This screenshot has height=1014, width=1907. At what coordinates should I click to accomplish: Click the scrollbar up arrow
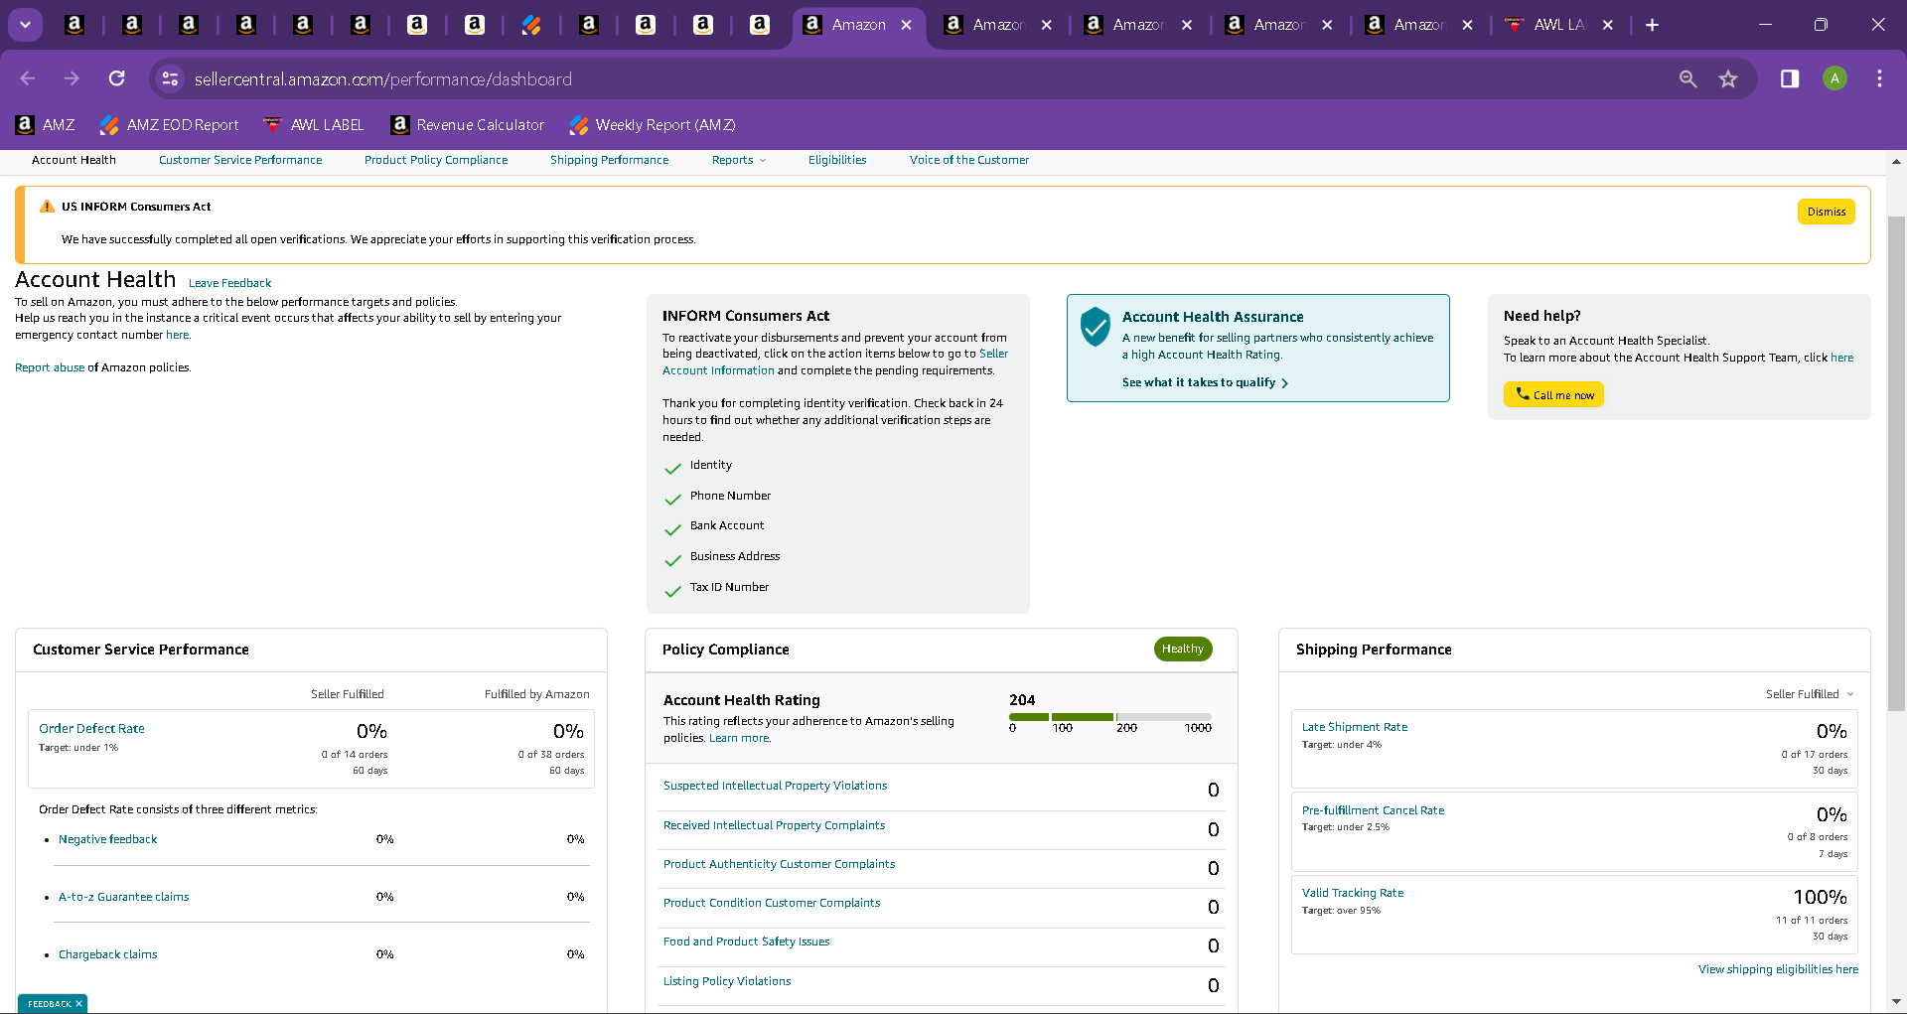(x=1896, y=161)
